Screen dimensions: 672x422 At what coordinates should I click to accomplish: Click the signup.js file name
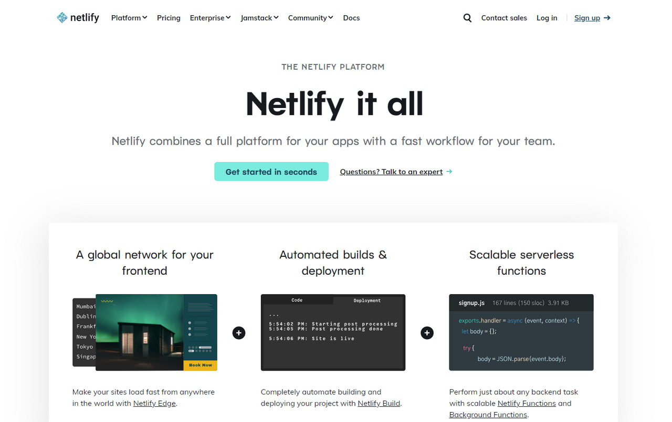pyautogui.click(x=471, y=303)
